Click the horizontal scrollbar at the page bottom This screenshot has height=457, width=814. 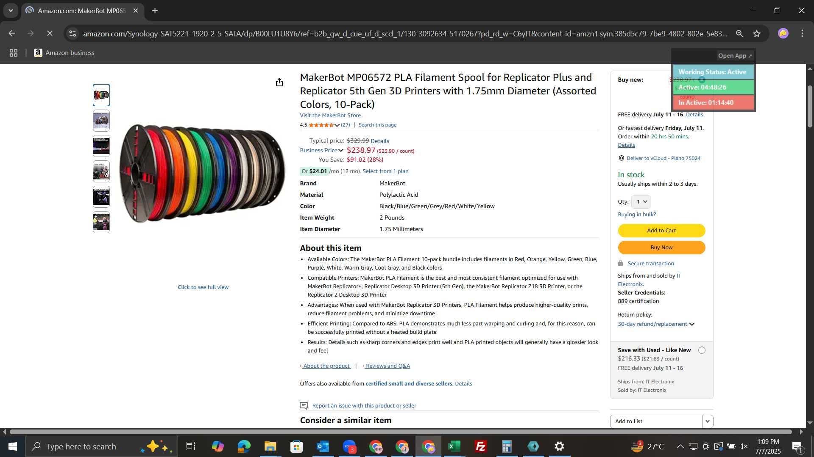coord(401,432)
